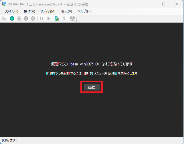
Task: Click the 状態: オフ status bar text
Action: tap(8, 140)
